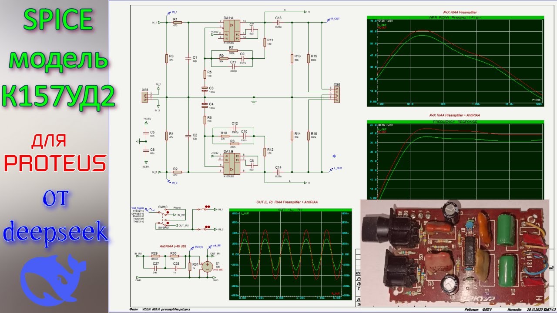Screen dimensions: 557x313
Task: Select output capacitor C13 0.22u
Action: tap(278, 22)
